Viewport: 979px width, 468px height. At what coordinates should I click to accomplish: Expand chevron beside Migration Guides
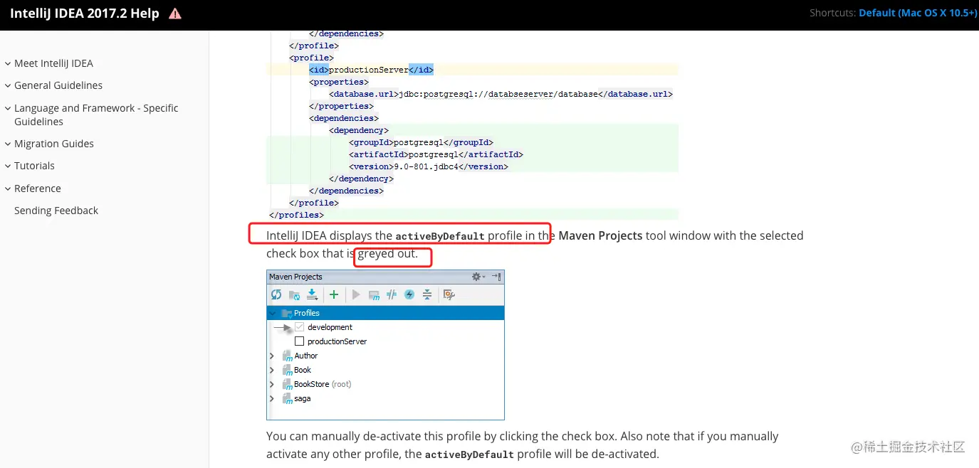7,144
